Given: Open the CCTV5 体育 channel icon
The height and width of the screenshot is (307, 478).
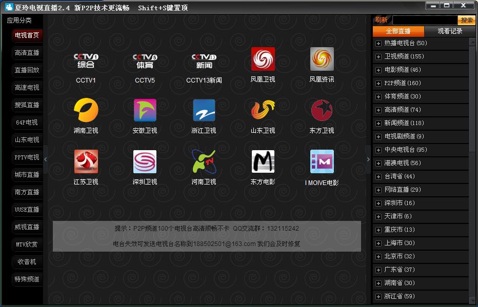Looking at the screenshot, I should click(145, 61).
